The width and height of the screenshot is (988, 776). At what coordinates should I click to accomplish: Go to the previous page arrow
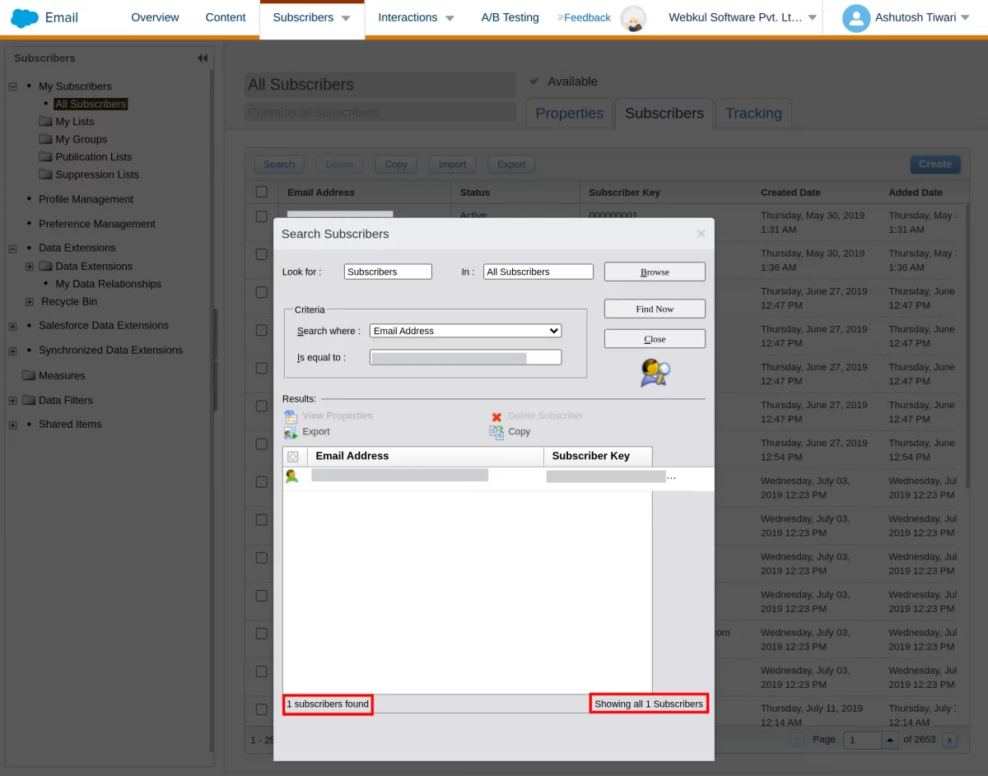click(x=797, y=740)
